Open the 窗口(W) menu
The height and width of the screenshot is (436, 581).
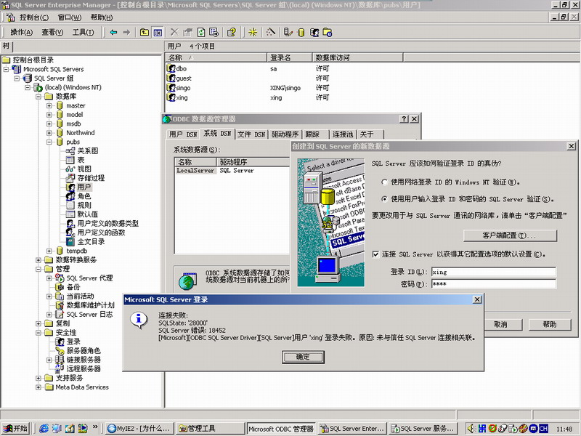70,17
